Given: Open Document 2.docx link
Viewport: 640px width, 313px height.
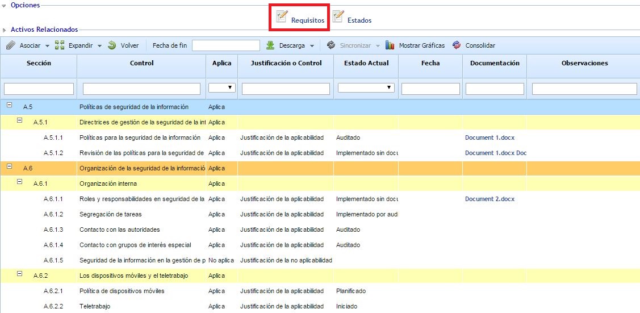Looking at the screenshot, I should [490, 199].
